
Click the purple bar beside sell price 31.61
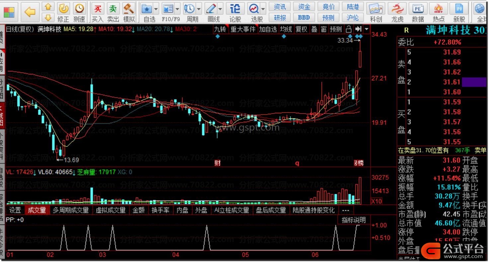tap(474, 82)
